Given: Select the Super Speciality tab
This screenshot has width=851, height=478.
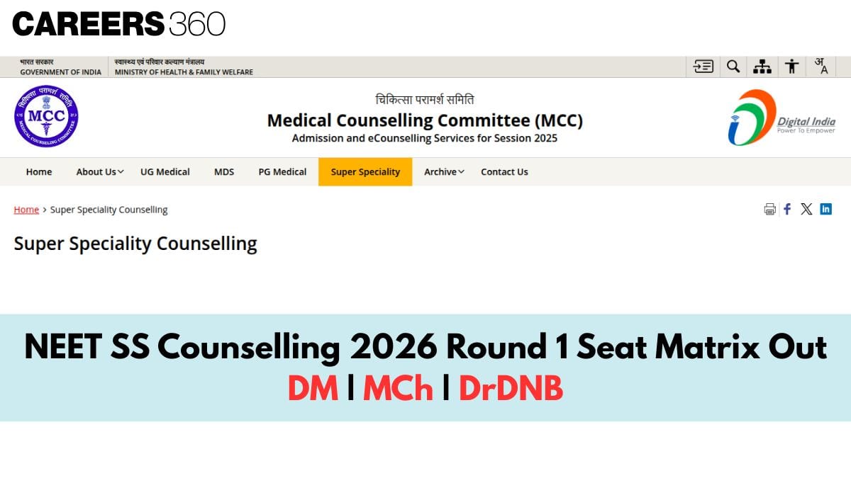Looking at the screenshot, I should pos(365,172).
